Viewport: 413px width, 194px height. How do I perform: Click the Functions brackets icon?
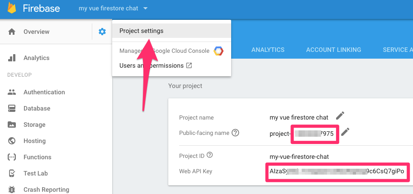click(12, 157)
